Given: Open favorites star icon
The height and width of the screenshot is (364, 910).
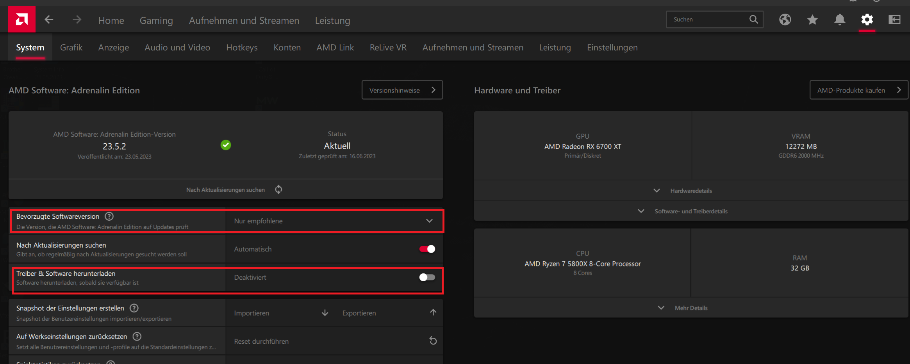Looking at the screenshot, I should pyautogui.click(x=812, y=20).
